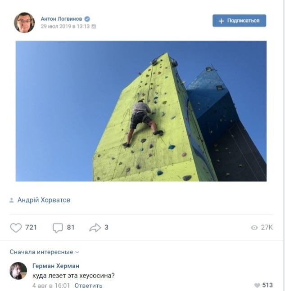Open comment timestamp 4 авг в 16:01

[x=51, y=286]
